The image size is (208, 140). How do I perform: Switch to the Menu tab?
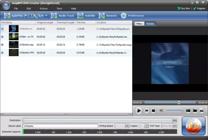[x=139, y=24]
